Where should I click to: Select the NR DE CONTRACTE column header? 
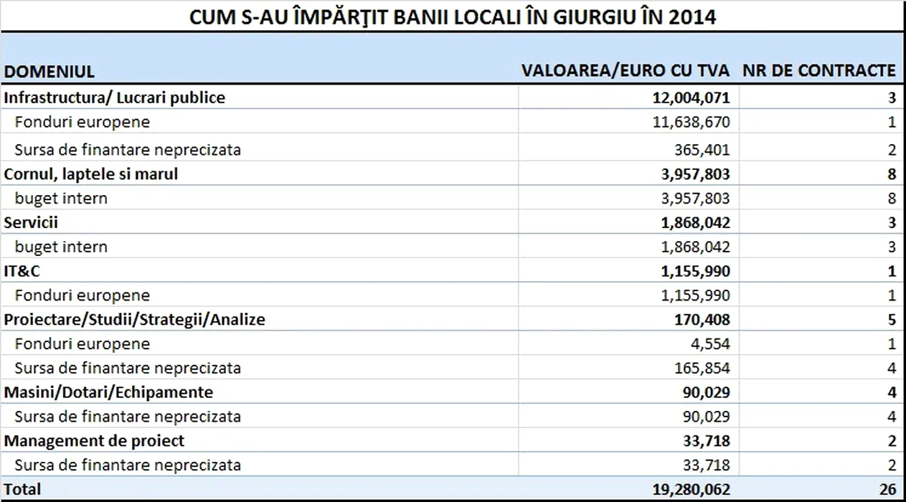click(818, 70)
